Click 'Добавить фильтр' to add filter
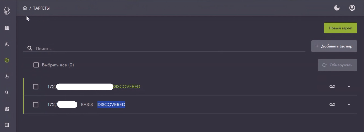364x132 pixels. point(334,46)
